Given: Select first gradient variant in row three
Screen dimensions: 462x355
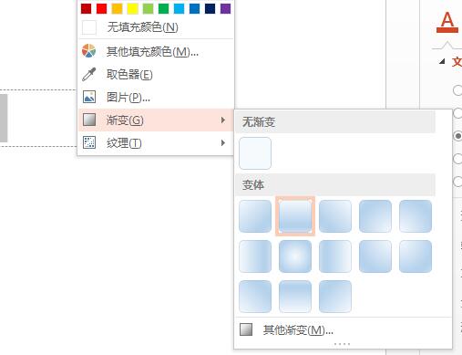Looking at the screenshot, I should coord(255,297).
